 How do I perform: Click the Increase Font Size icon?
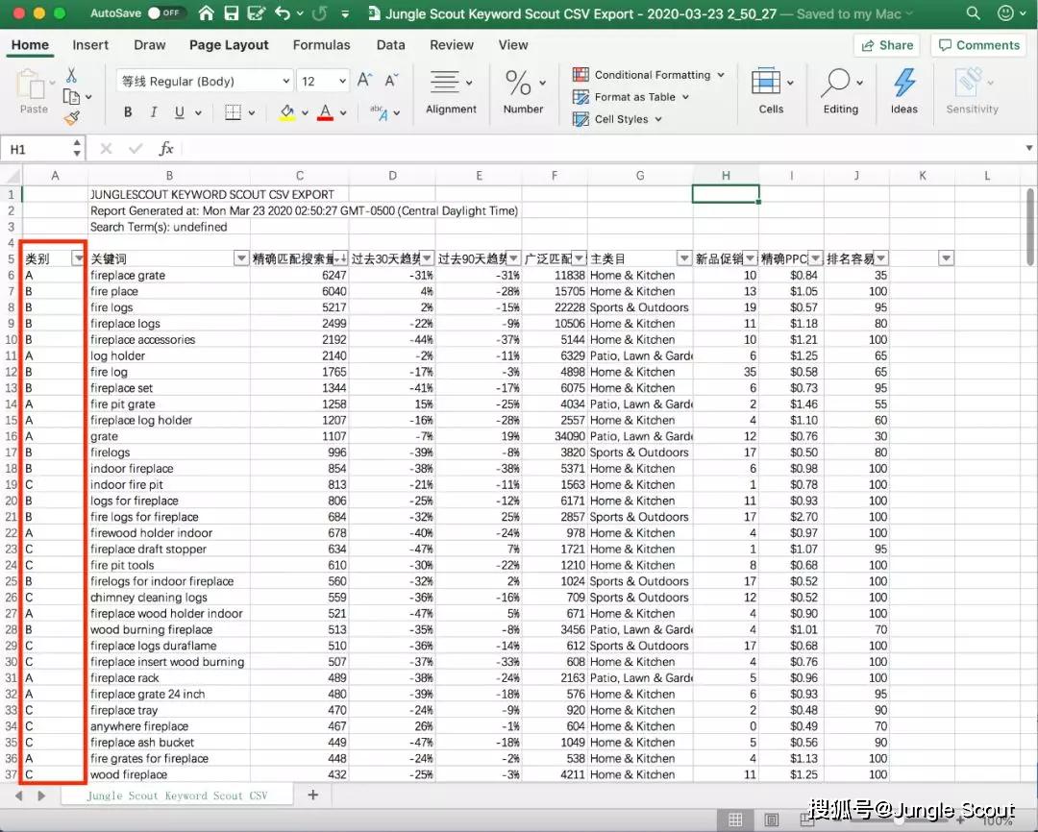[x=365, y=80]
